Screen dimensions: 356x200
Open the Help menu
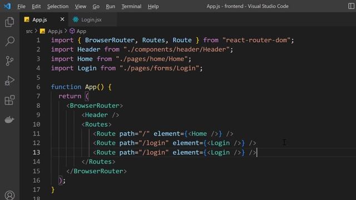coord(153,6)
